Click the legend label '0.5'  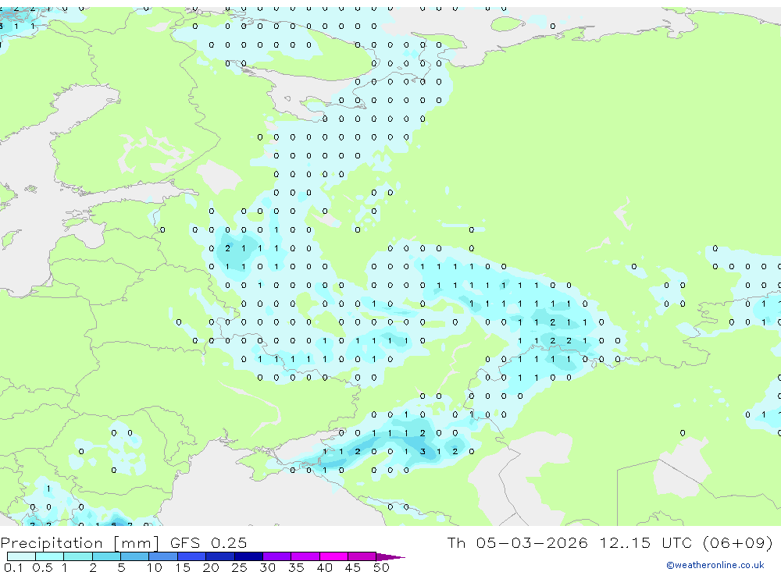point(42,567)
